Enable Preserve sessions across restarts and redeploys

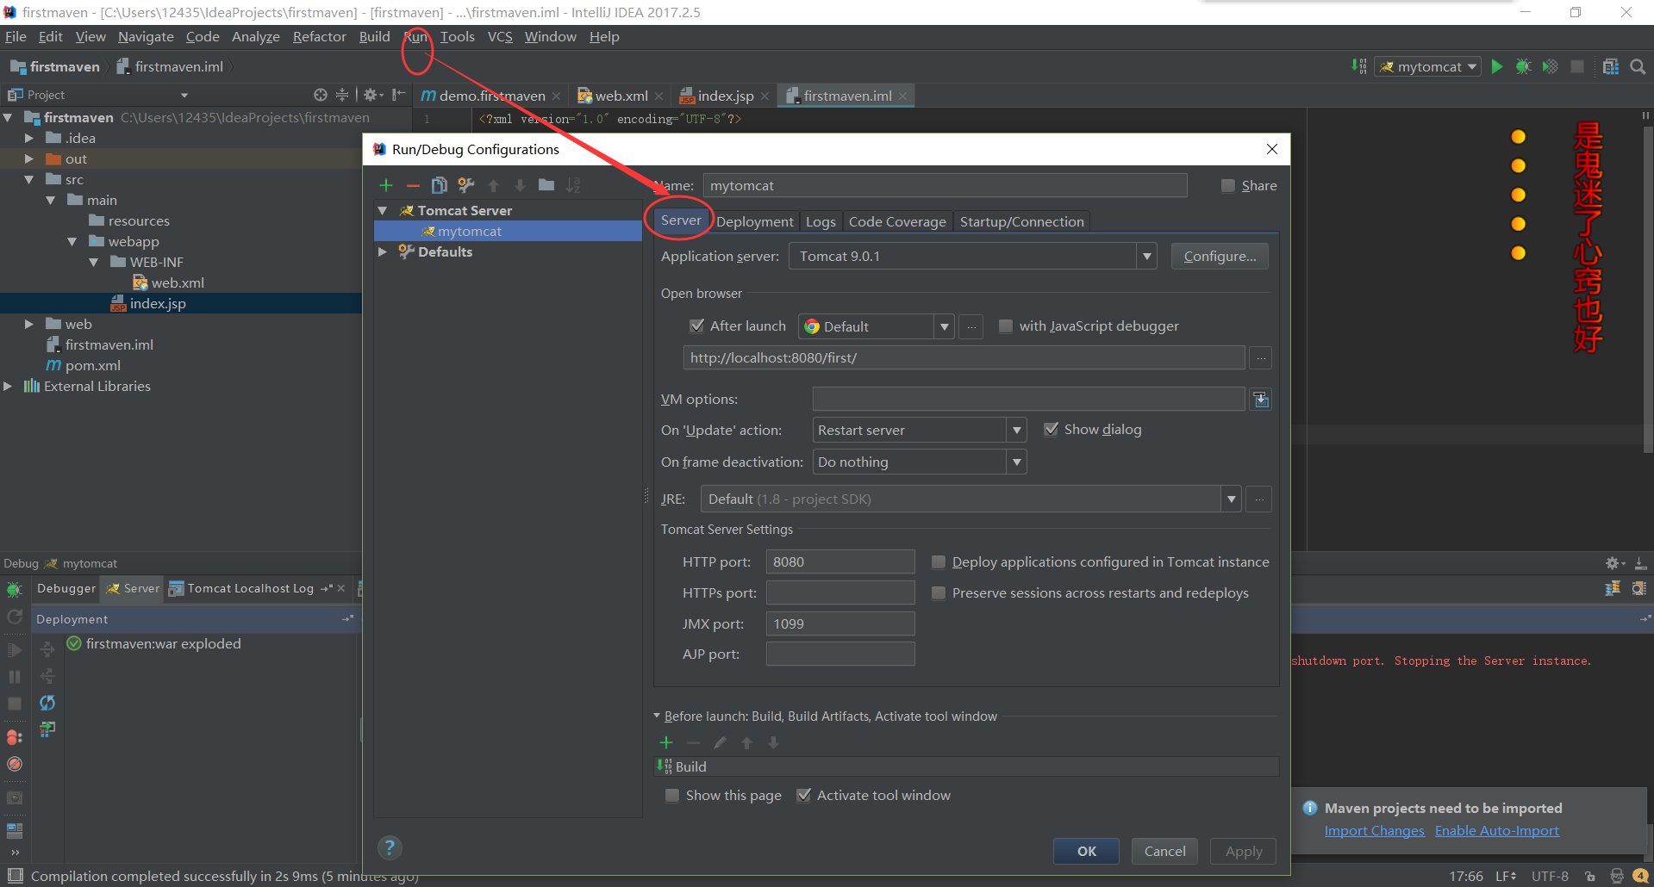(939, 593)
